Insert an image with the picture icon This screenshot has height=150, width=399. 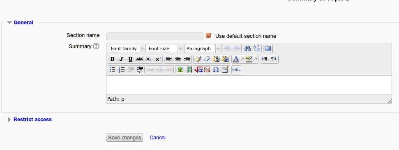point(180,69)
